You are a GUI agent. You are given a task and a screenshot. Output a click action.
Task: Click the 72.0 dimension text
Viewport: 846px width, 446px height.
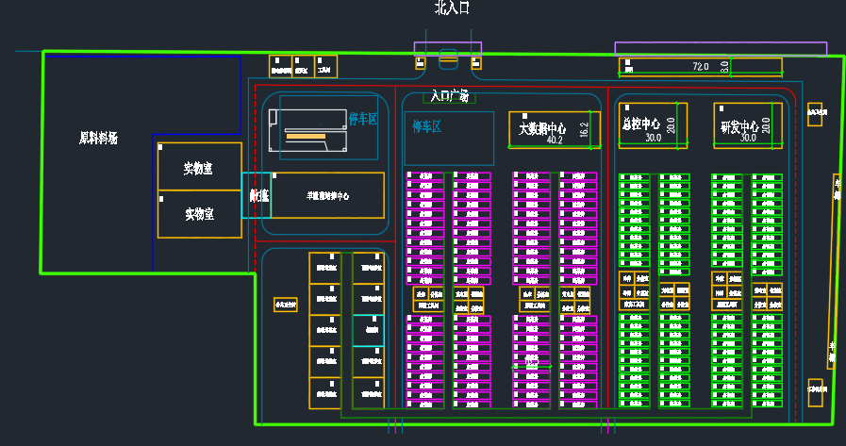coord(700,67)
